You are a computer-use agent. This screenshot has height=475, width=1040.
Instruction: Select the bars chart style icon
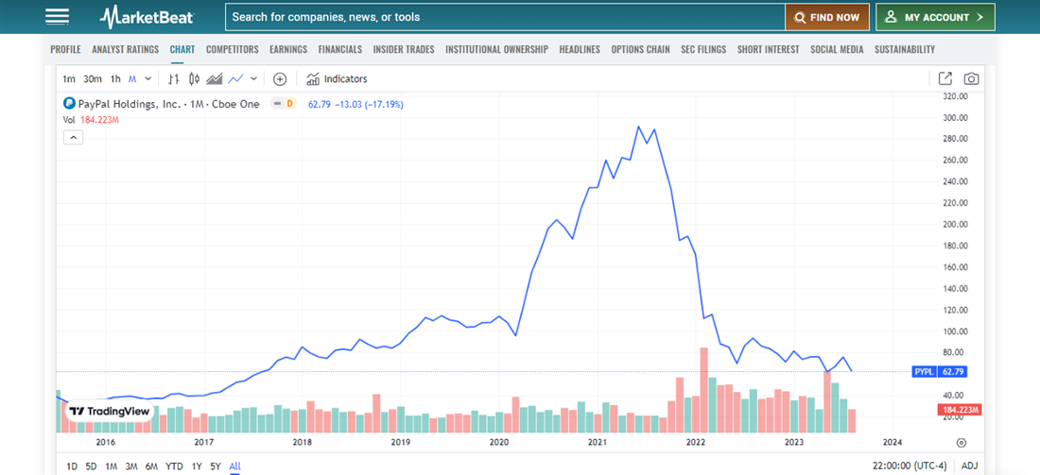174,79
